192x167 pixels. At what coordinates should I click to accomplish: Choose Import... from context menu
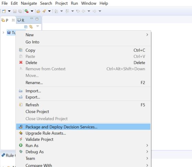[83, 91]
